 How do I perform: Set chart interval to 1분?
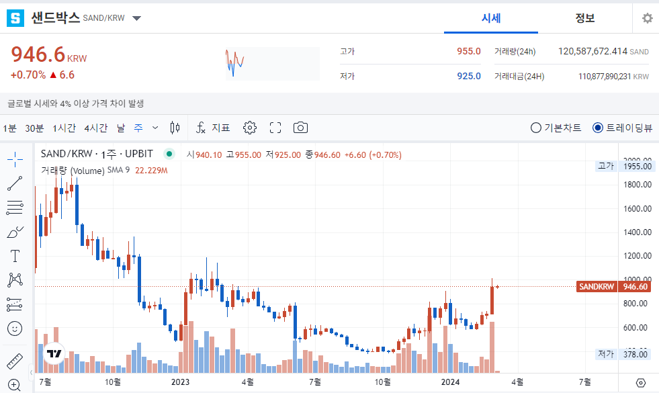[9, 128]
